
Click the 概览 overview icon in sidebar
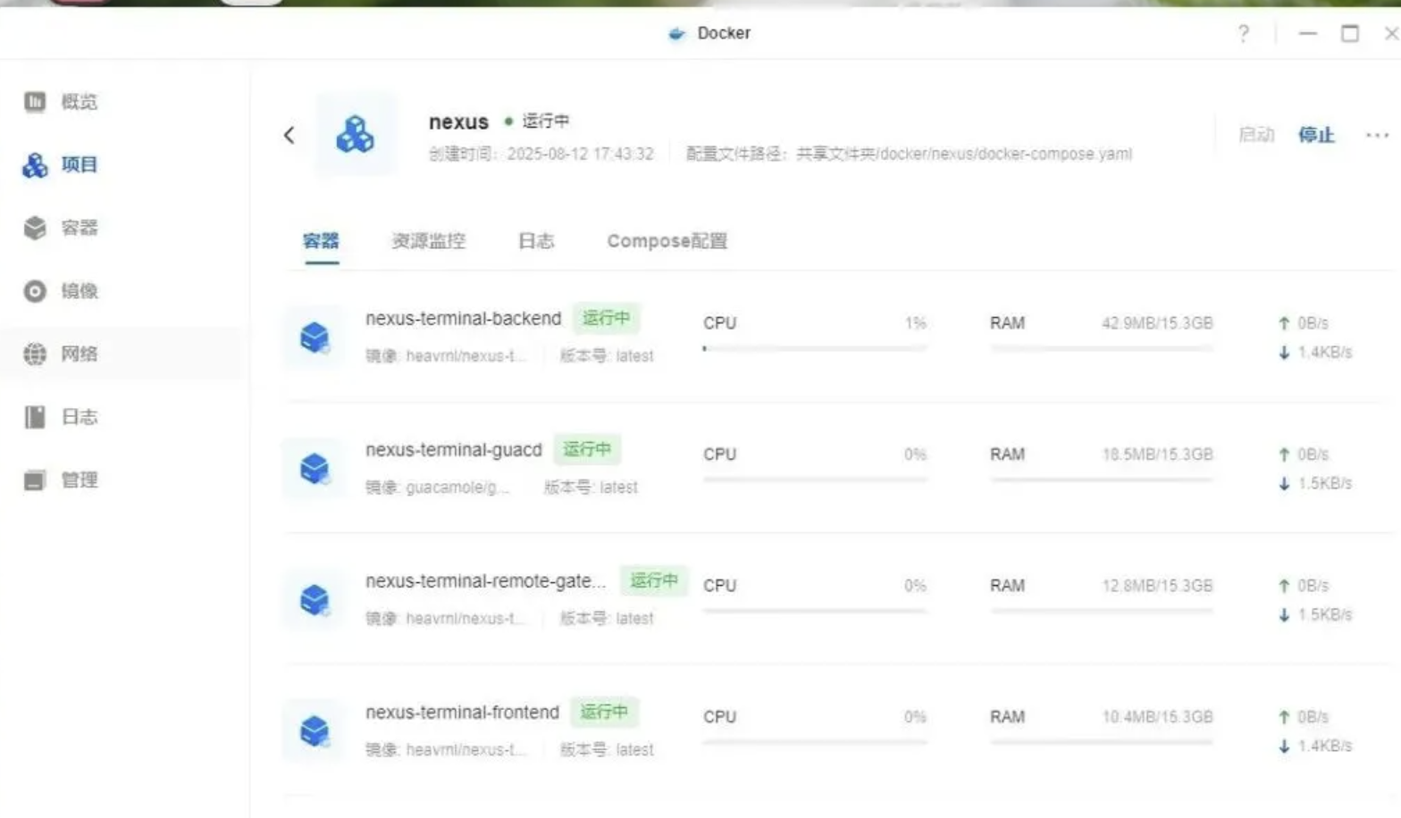(35, 102)
